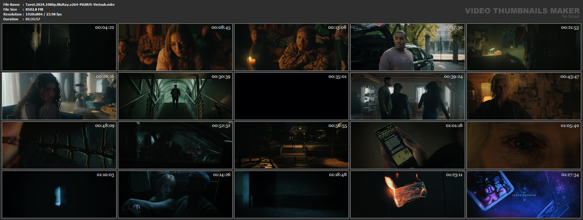Select the thumbnail at 00:13:08
Screen dimensions: 583x220
tap(291, 47)
